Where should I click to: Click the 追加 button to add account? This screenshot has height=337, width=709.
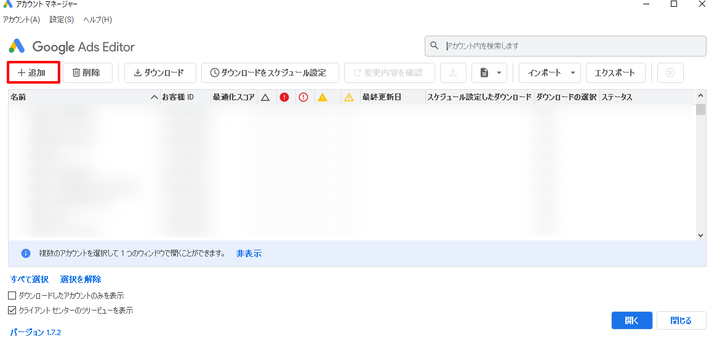click(x=33, y=73)
